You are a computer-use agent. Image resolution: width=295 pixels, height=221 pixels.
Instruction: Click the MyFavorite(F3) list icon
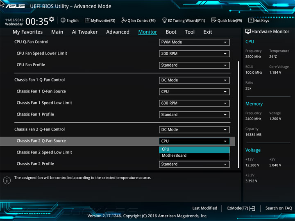(x=87, y=20)
